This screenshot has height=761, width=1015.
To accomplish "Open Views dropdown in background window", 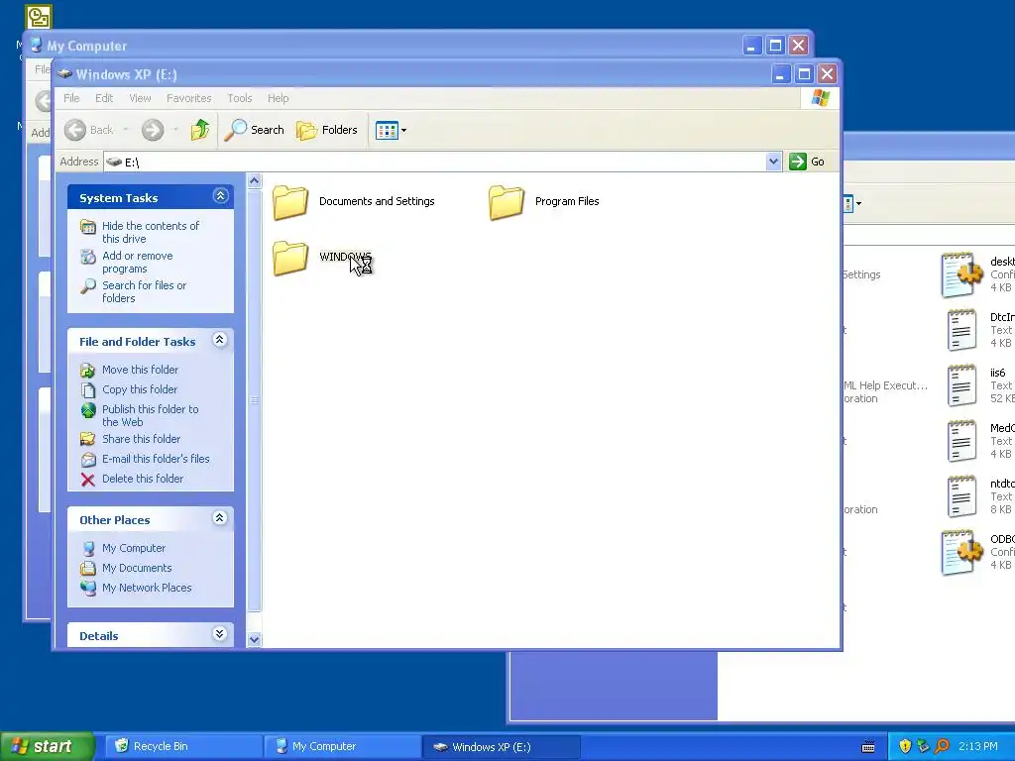I will (x=859, y=204).
